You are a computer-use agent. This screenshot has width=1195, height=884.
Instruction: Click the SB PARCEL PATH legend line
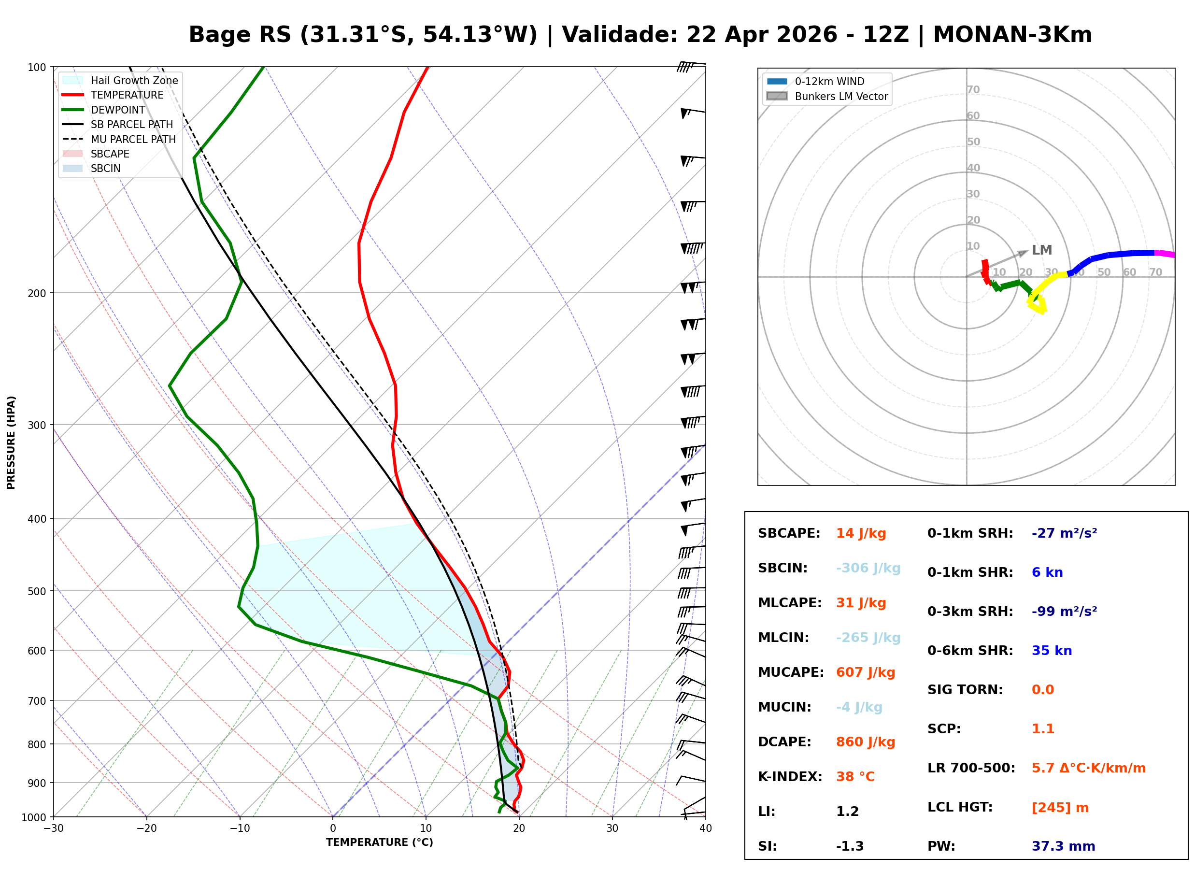point(73,125)
